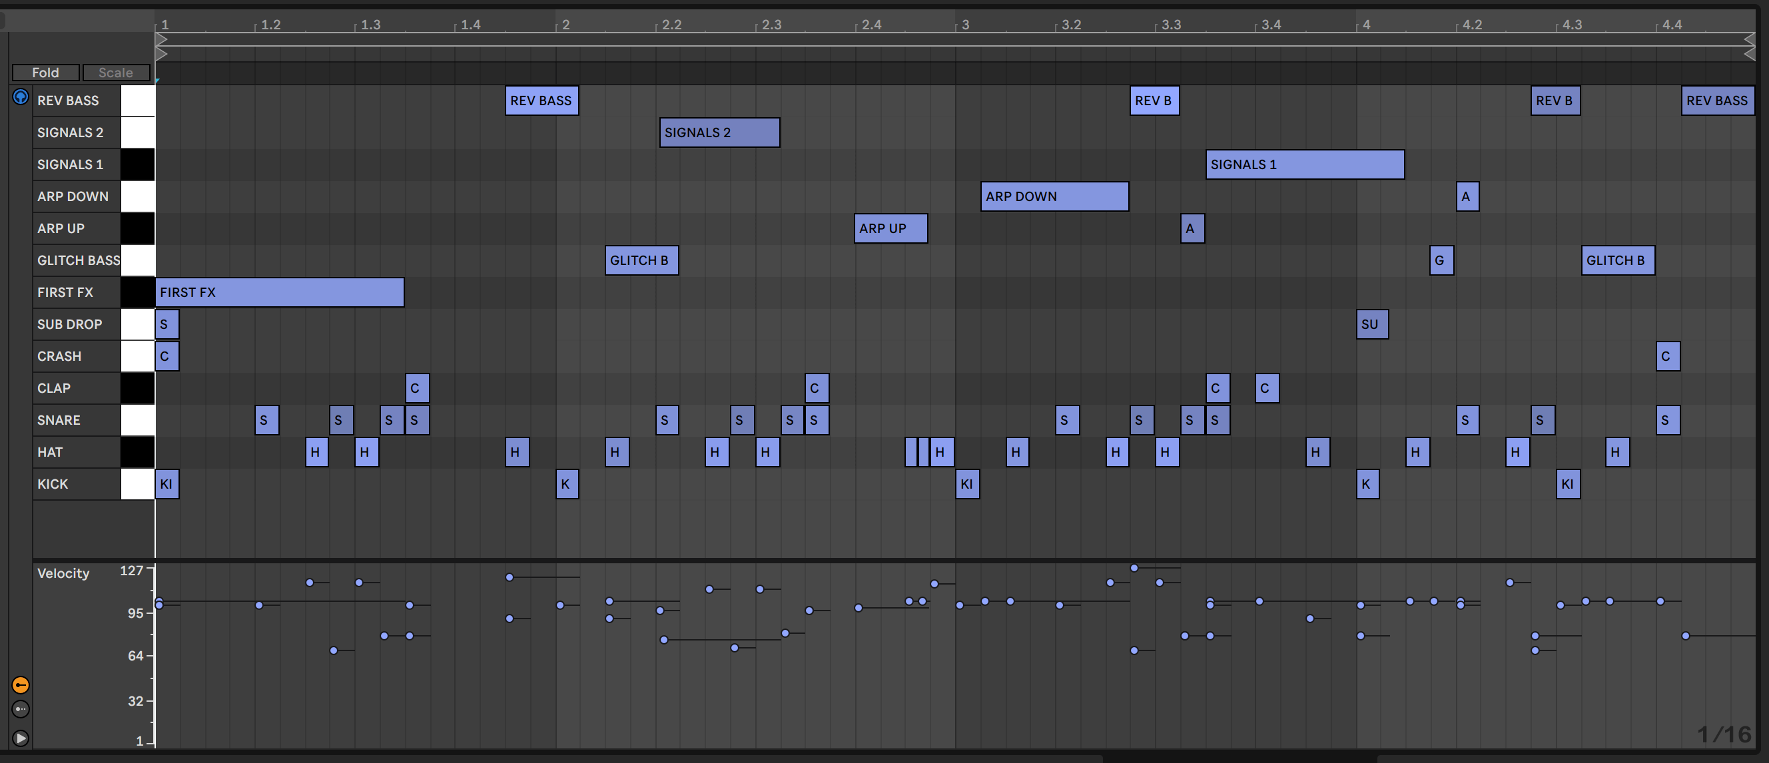Select the CRASH row label

pyautogui.click(x=59, y=356)
